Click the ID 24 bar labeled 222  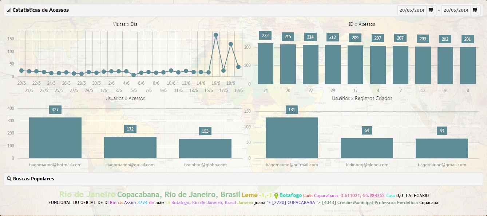(265, 64)
